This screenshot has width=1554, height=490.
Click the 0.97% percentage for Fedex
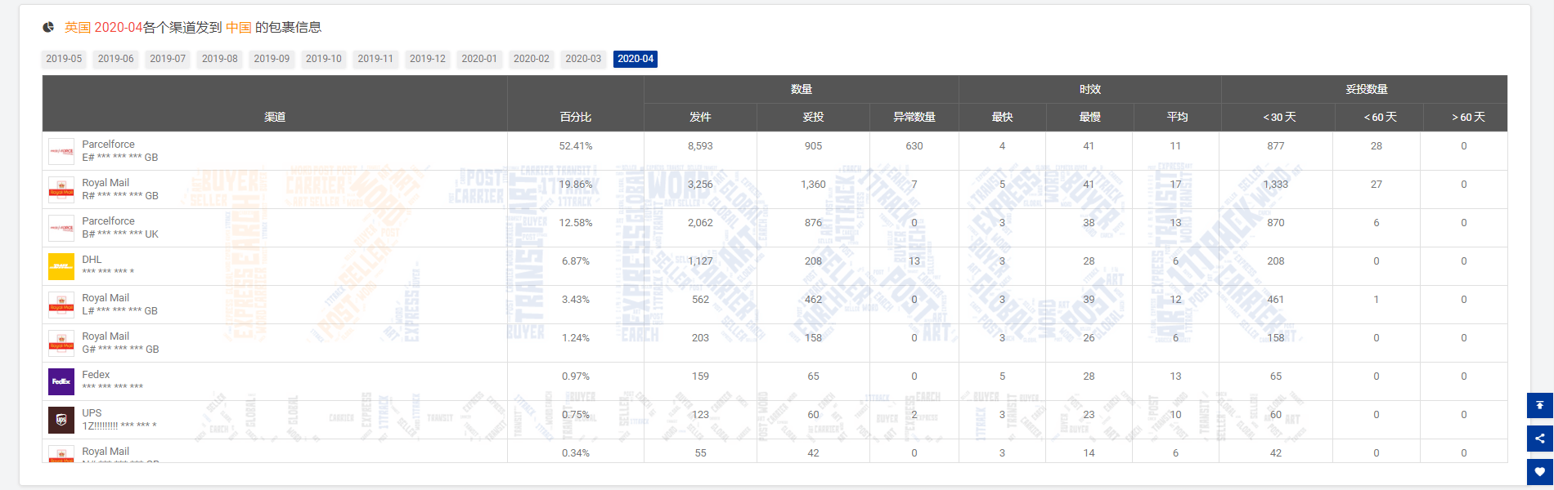pos(576,376)
